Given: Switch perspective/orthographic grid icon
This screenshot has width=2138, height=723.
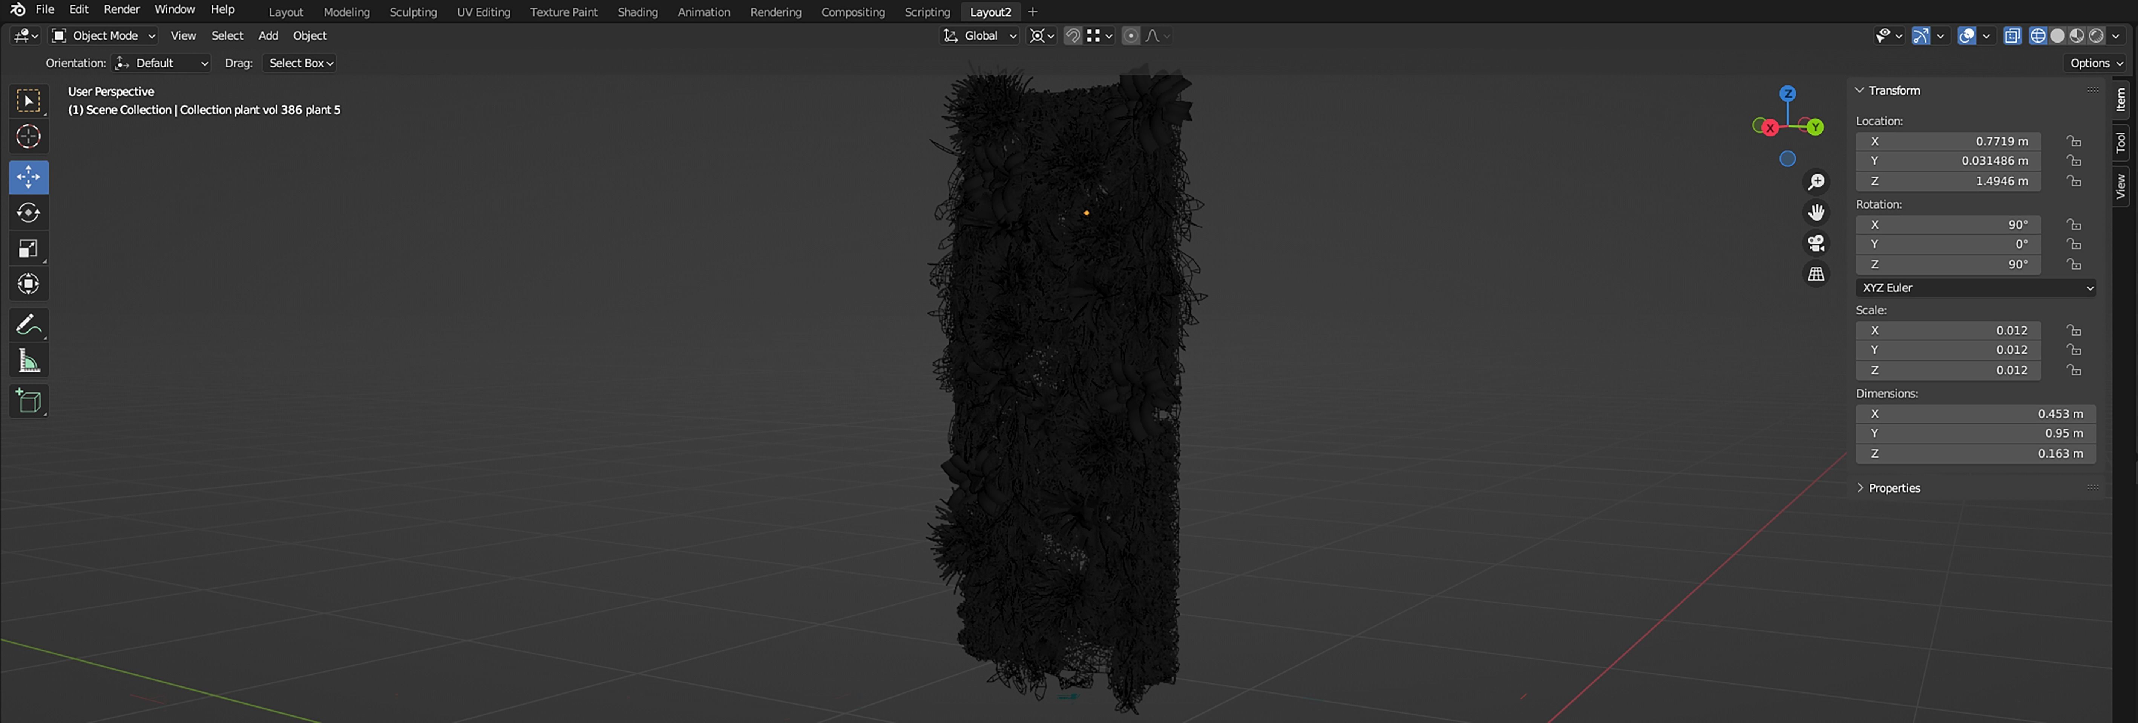Looking at the screenshot, I should (x=1816, y=274).
